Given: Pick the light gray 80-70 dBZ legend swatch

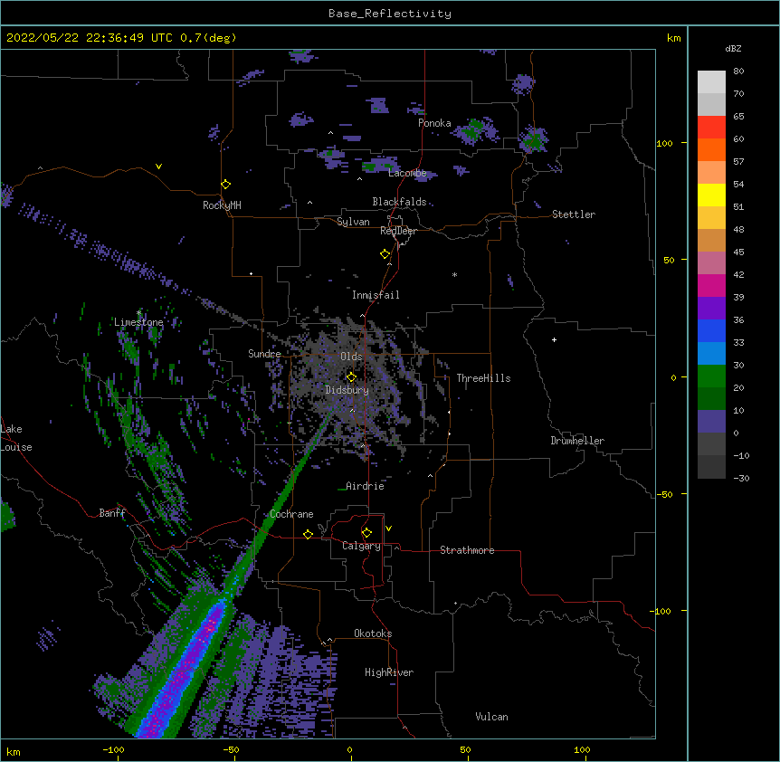Looking at the screenshot, I should 711,82.
